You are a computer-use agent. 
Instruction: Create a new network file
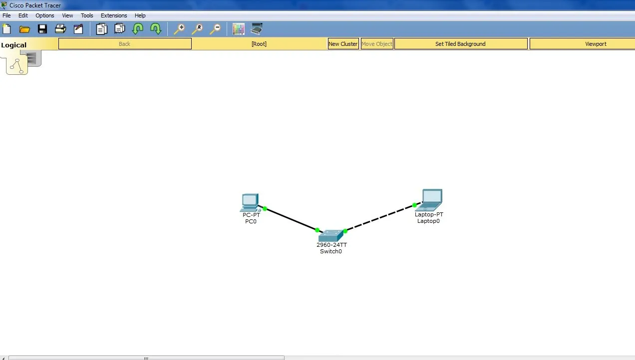[x=6, y=29]
